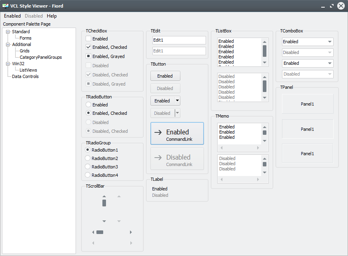Select Forms in the palette tree

coord(26,38)
